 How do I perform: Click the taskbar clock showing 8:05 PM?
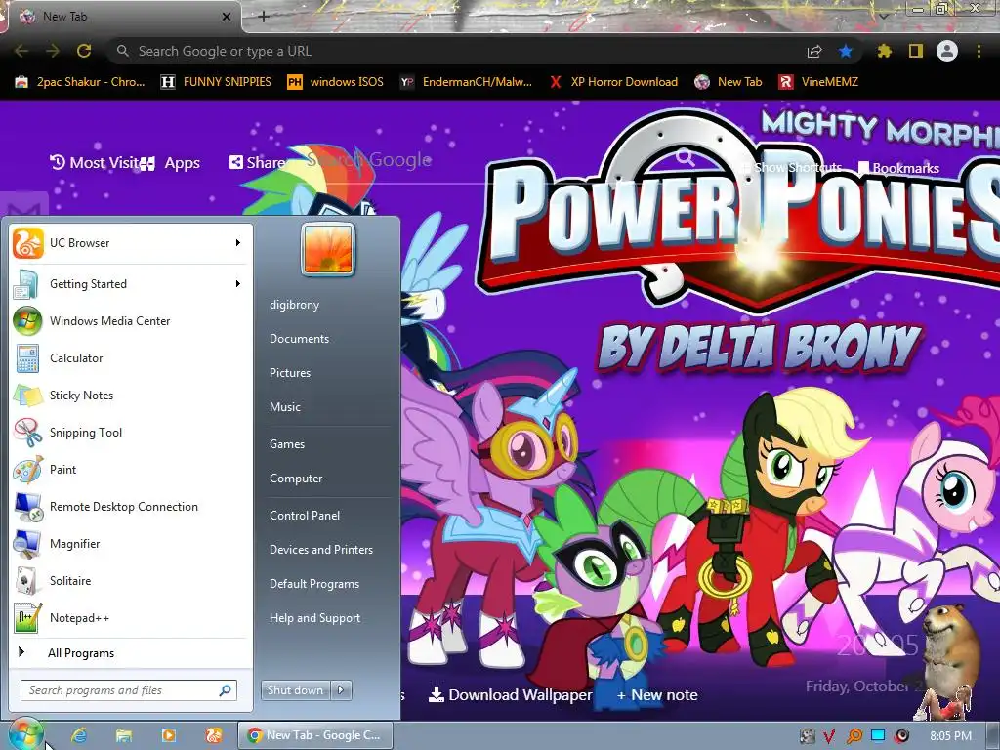coord(951,736)
